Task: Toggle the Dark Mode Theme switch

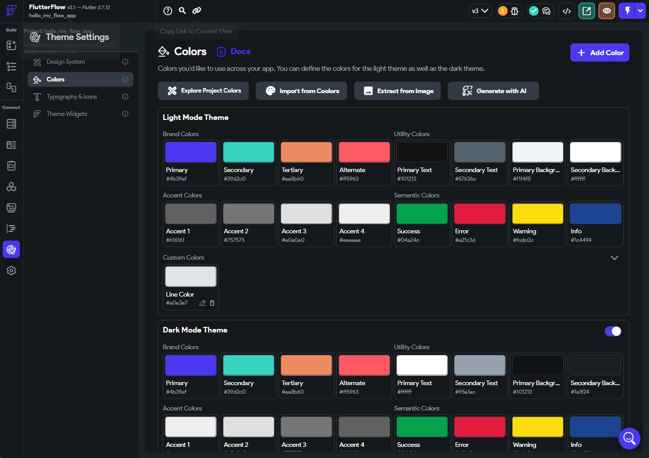Action: (x=613, y=331)
